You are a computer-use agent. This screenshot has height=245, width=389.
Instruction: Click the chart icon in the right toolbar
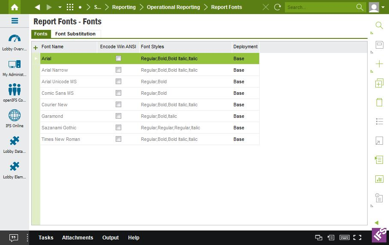coord(379,179)
